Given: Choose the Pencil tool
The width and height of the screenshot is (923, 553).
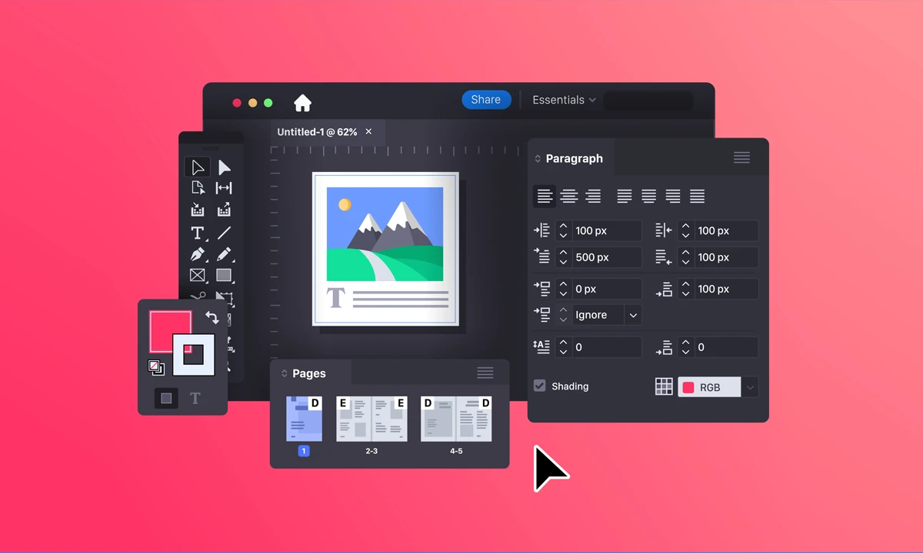Looking at the screenshot, I should (224, 254).
